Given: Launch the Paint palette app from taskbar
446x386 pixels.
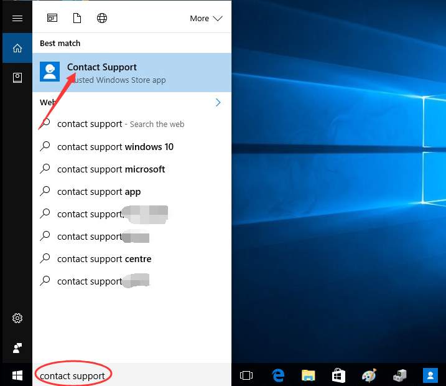Looking at the screenshot, I should point(369,375).
